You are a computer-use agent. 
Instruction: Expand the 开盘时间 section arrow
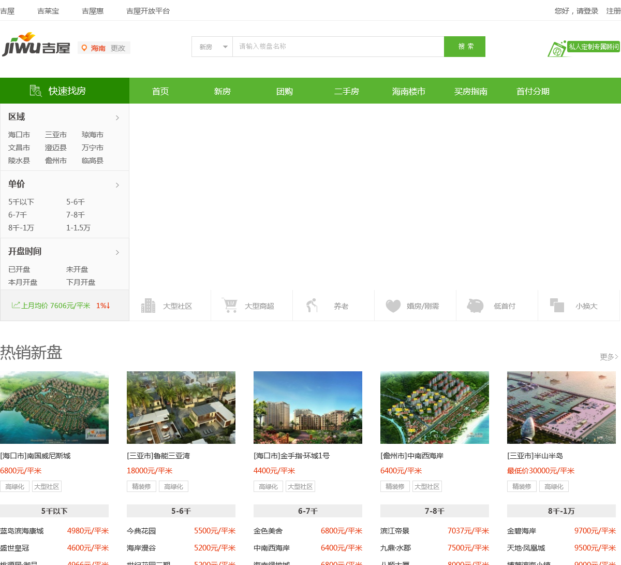[117, 252]
